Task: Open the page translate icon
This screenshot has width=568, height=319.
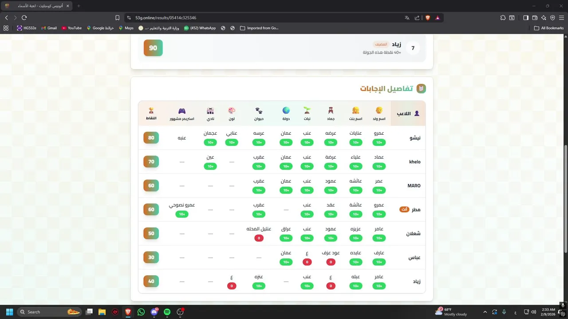Action: 407,18
